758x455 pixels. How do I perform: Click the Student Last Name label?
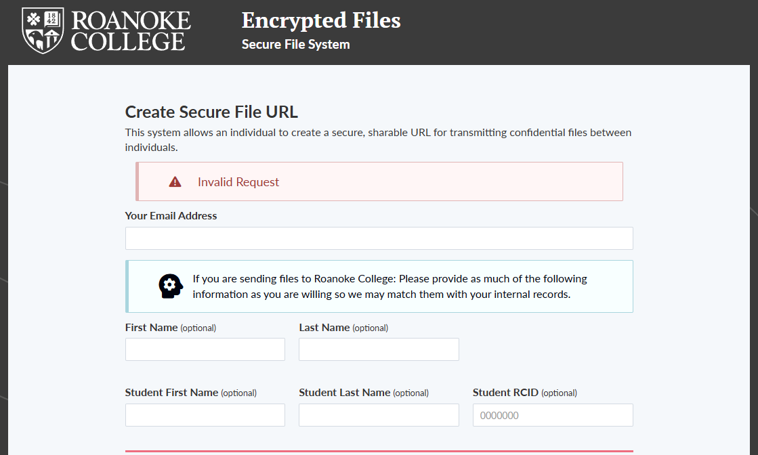(345, 393)
